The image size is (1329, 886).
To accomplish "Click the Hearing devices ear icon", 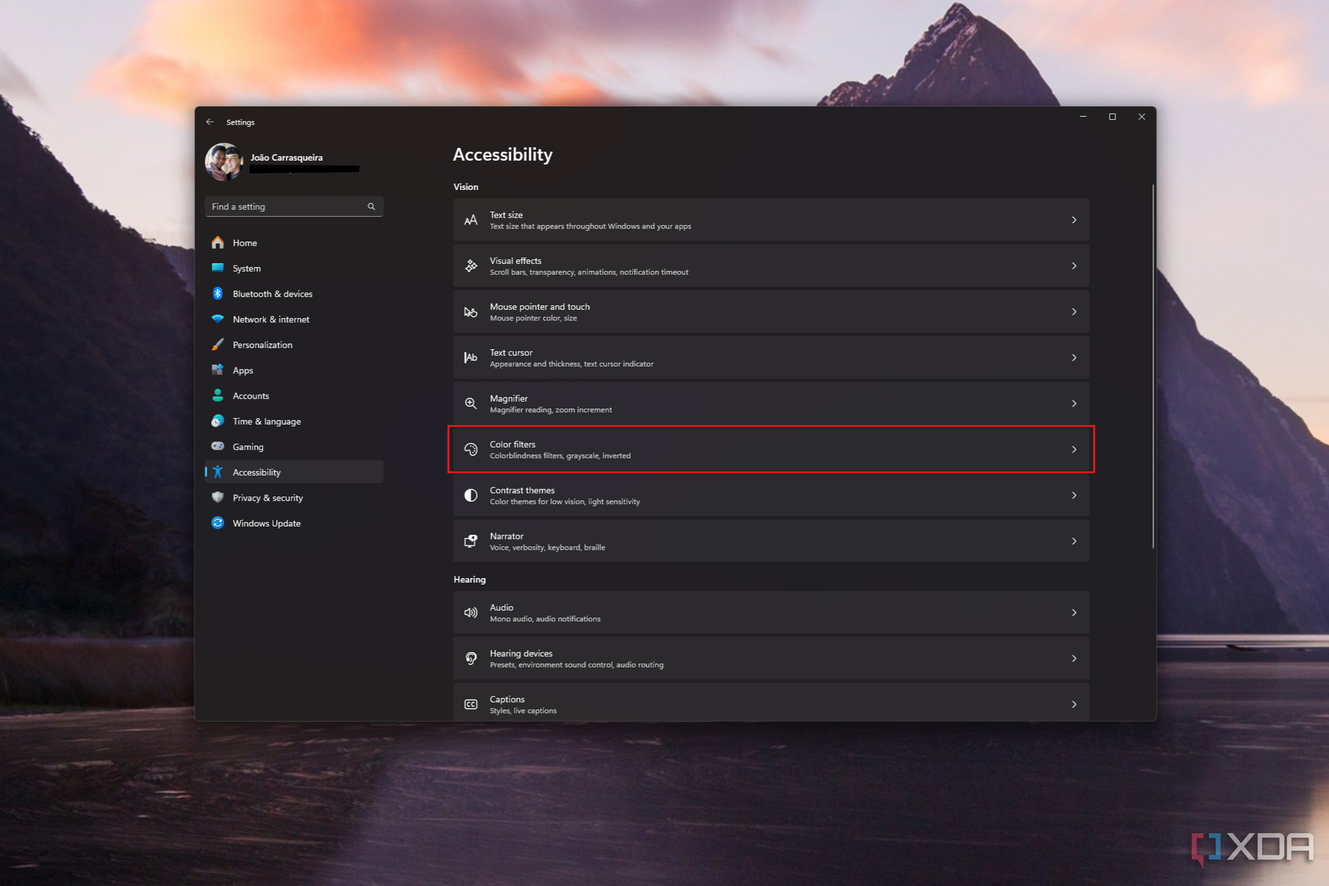I will click(x=471, y=658).
